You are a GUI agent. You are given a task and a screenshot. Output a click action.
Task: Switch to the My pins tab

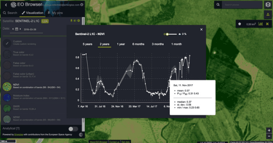point(55,13)
